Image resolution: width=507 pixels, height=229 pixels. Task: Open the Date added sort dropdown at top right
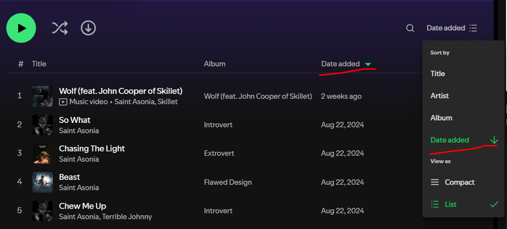[452, 28]
